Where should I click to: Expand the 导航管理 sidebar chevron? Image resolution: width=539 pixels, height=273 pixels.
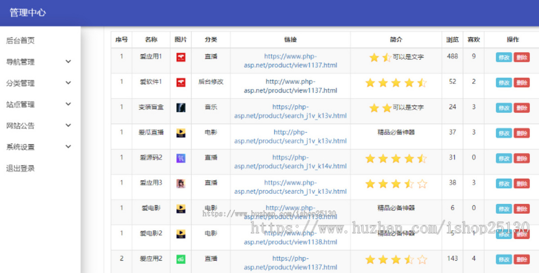tap(68, 62)
